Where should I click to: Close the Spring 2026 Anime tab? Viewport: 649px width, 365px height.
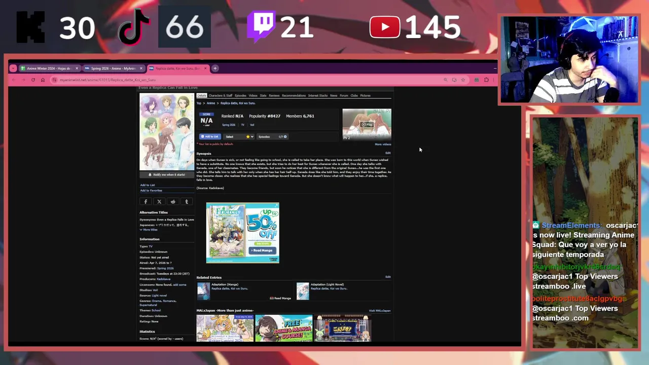pyautogui.click(x=141, y=68)
